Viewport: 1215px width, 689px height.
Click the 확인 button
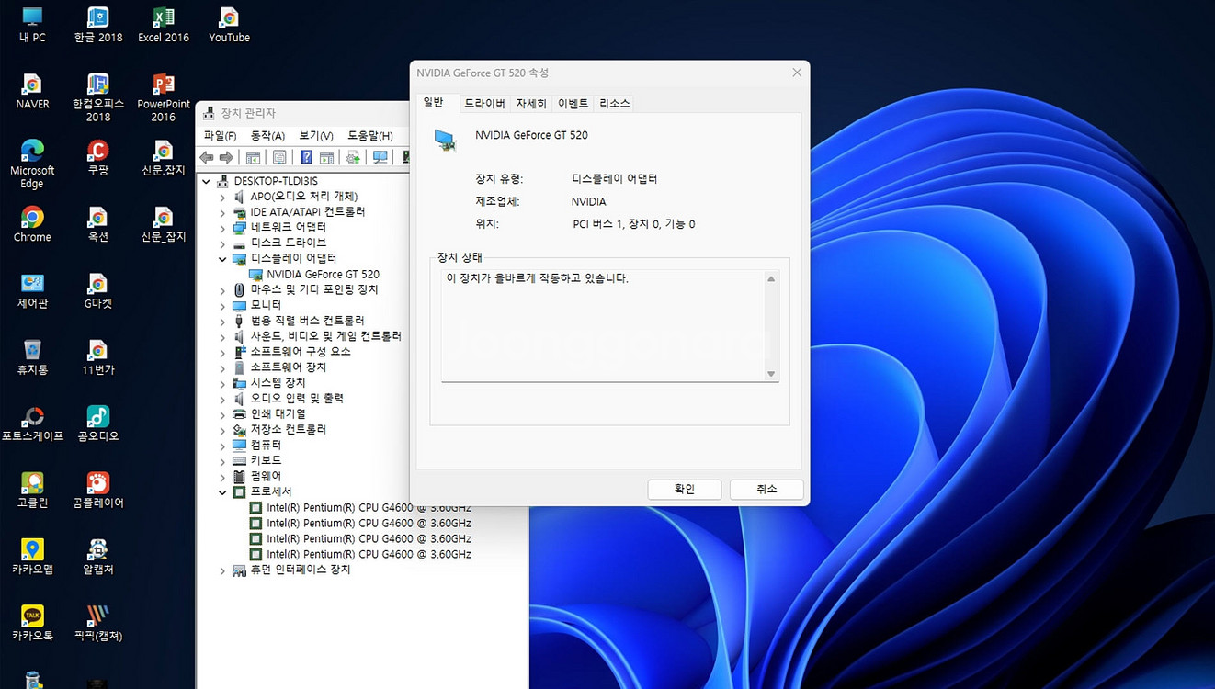[685, 490]
